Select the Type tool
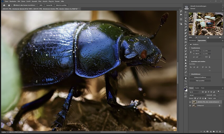 click(x=186, y=69)
